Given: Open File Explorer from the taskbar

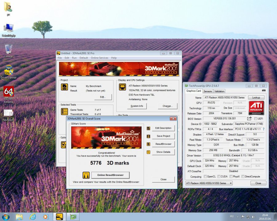Looking at the screenshot, I should click(x=19, y=217).
